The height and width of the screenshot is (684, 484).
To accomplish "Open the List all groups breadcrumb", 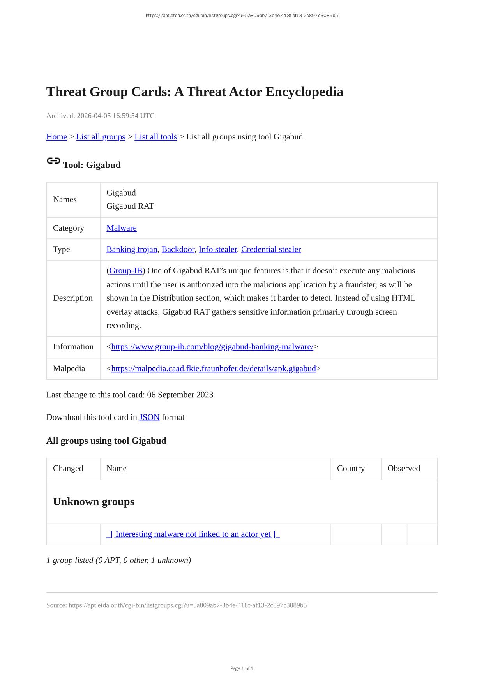I will 101,137.
